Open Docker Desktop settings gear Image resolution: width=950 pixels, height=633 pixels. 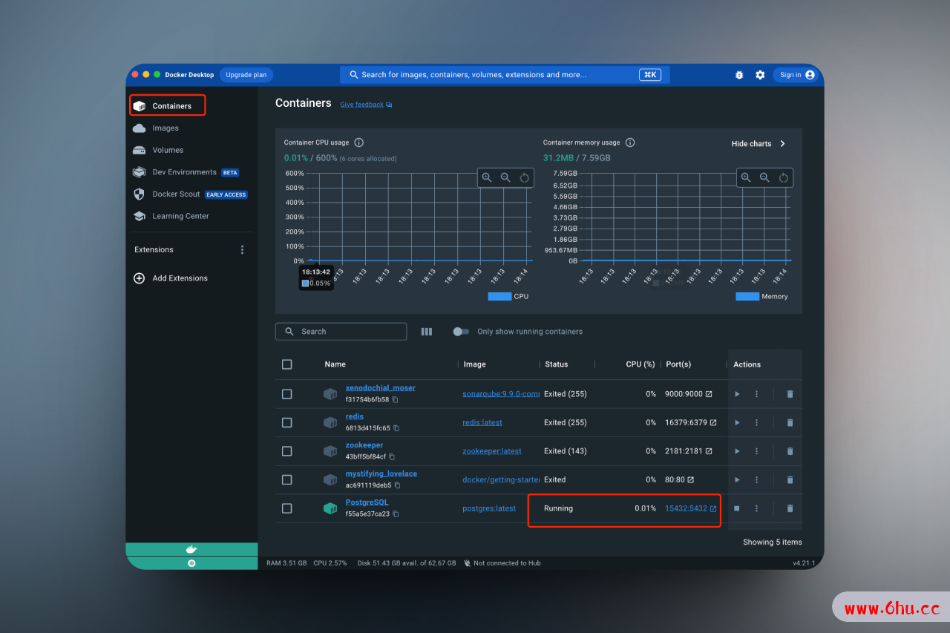tap(760, 75)
